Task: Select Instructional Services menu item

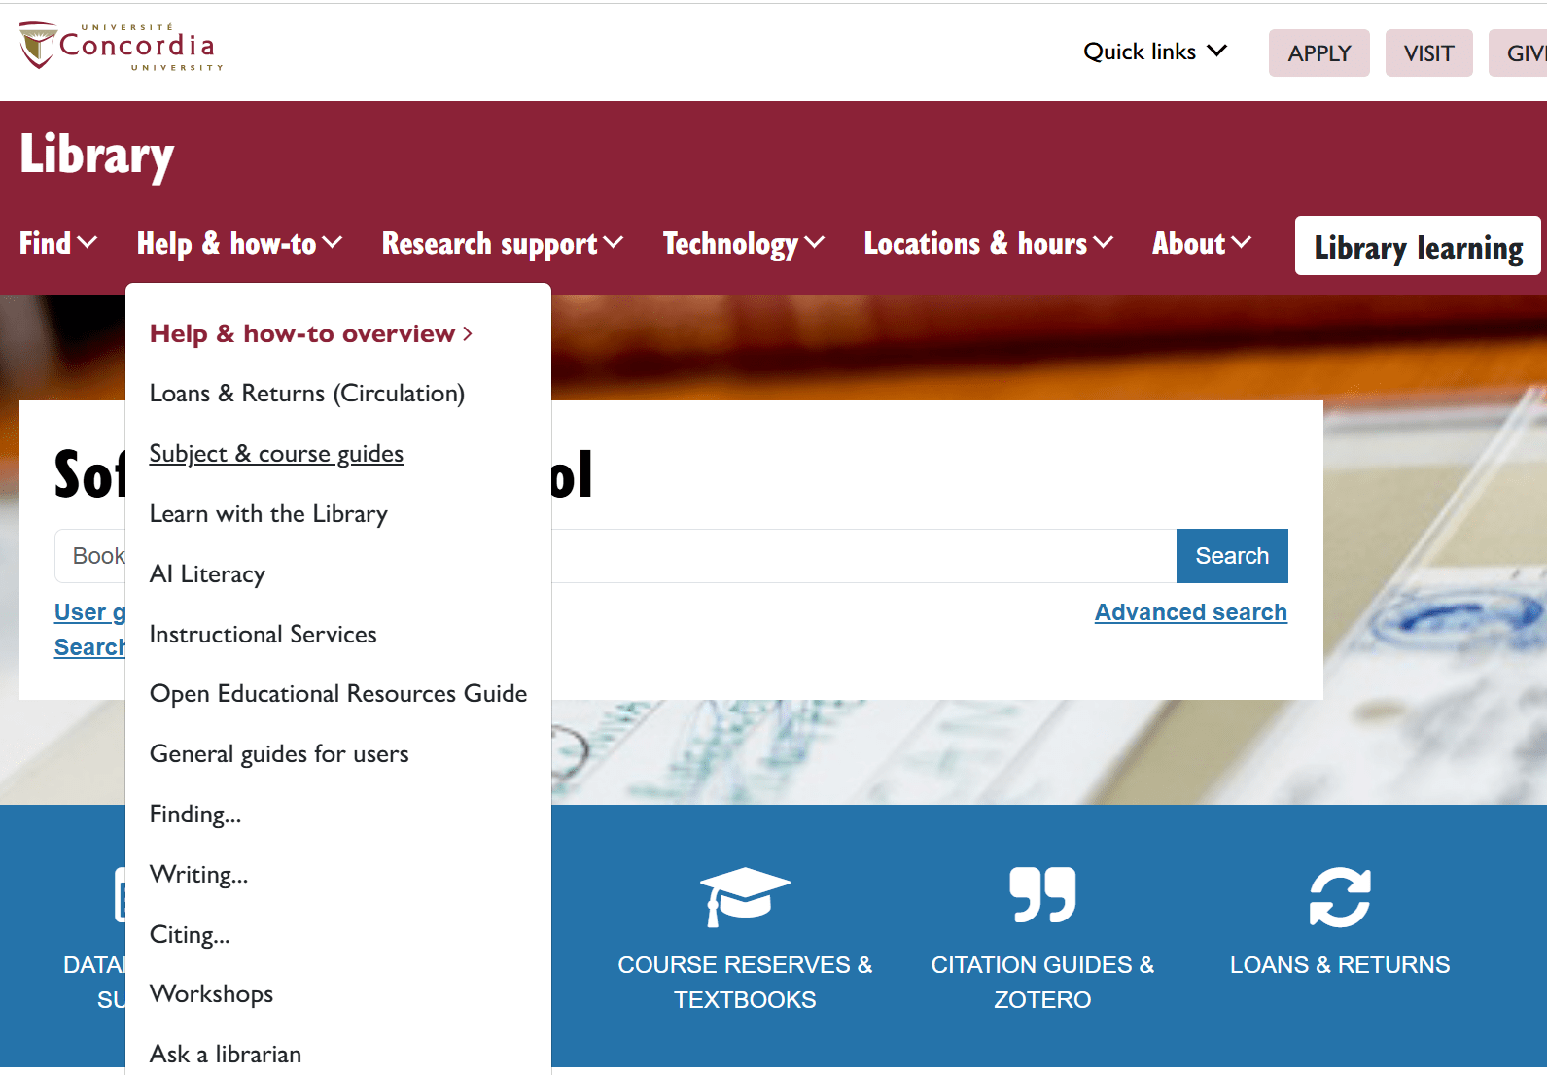Action: 263,634
